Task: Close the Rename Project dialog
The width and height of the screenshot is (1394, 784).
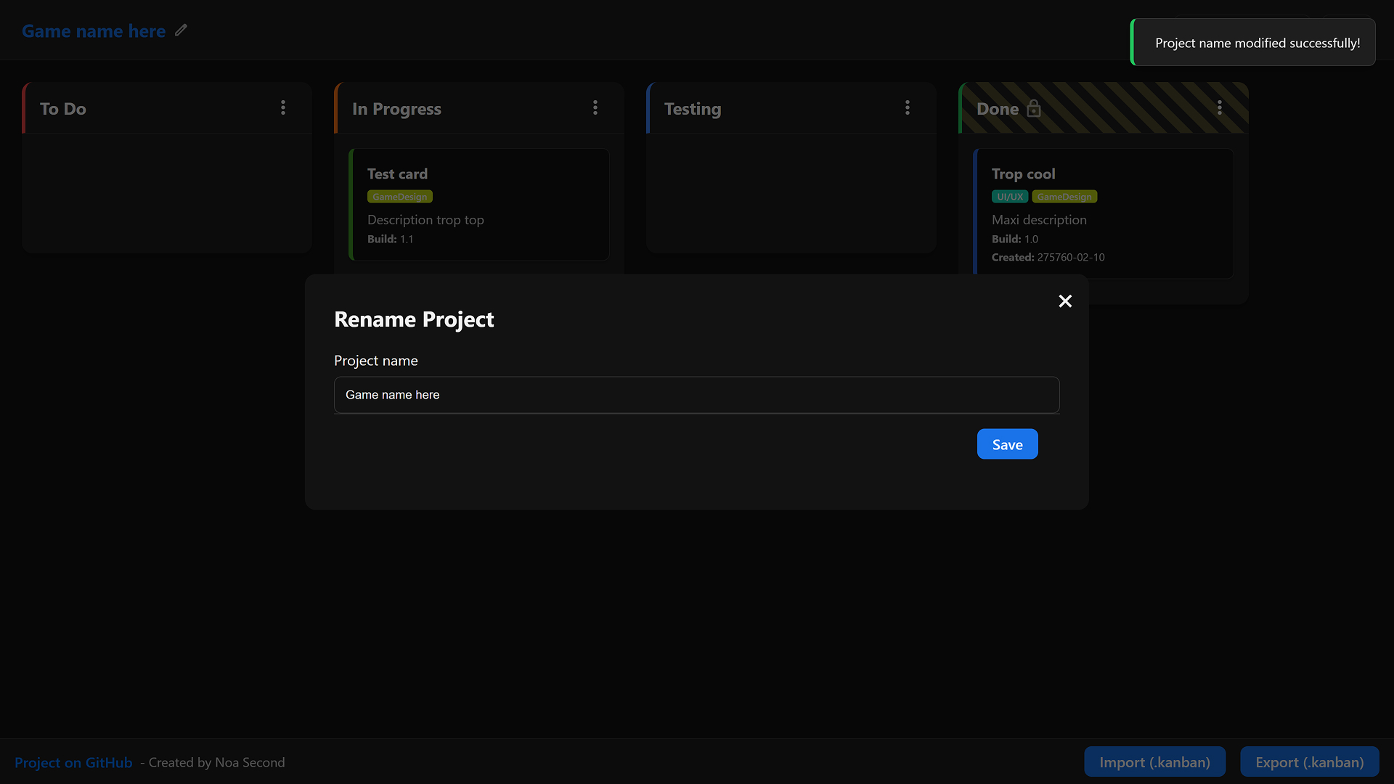Action: [x=1065, y=301]
